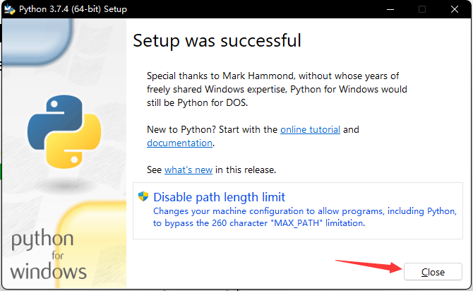
Task: Click the UAC shield icon
Action: point(143,197)
